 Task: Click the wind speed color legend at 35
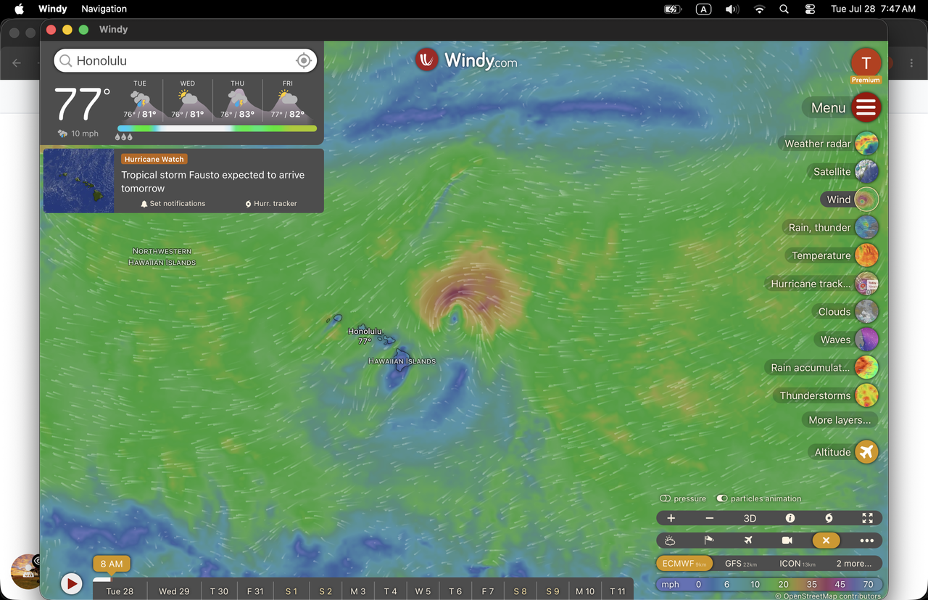(x=811, y=584)
